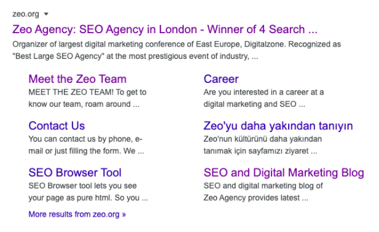Click the word Digitalzone in the description
This screenshot has height=232, width=379.
click(265, 44)
